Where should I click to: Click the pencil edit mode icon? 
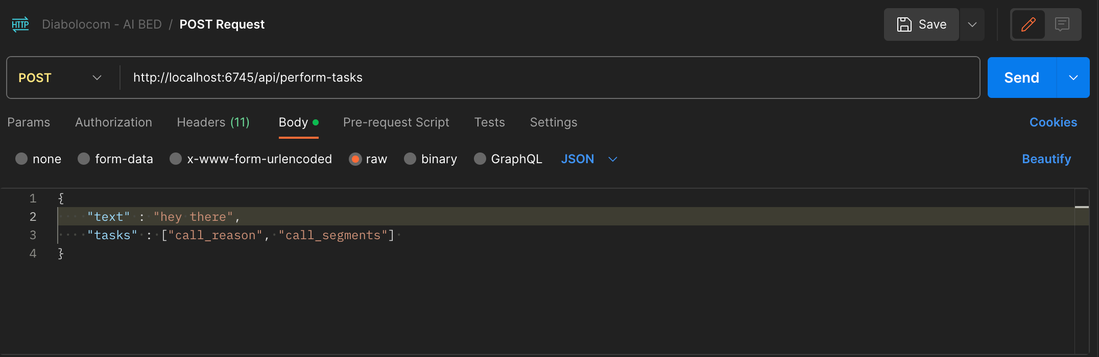pyautogui.click(x=1028, y=24)
